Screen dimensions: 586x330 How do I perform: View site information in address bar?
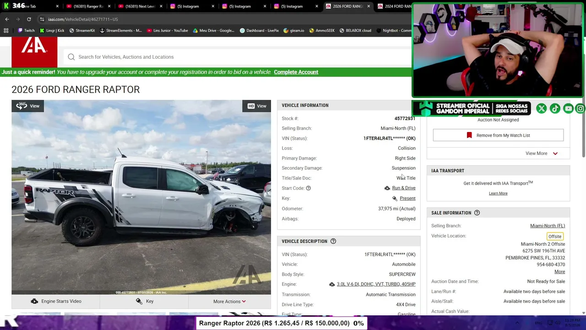click(42, 19)
